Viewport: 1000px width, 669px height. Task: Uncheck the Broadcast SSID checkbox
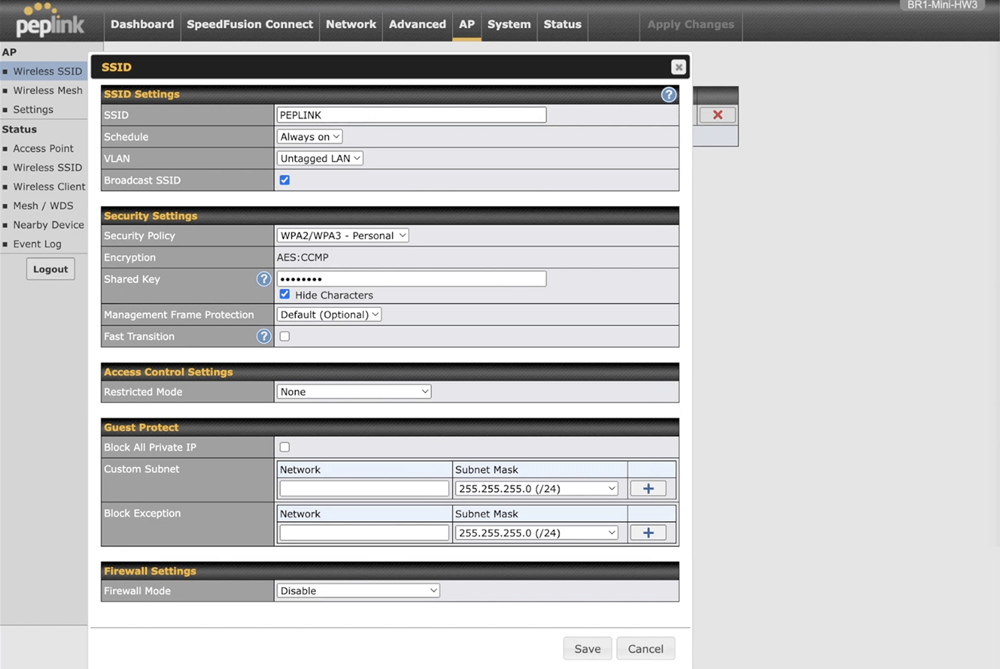point(285,180)
